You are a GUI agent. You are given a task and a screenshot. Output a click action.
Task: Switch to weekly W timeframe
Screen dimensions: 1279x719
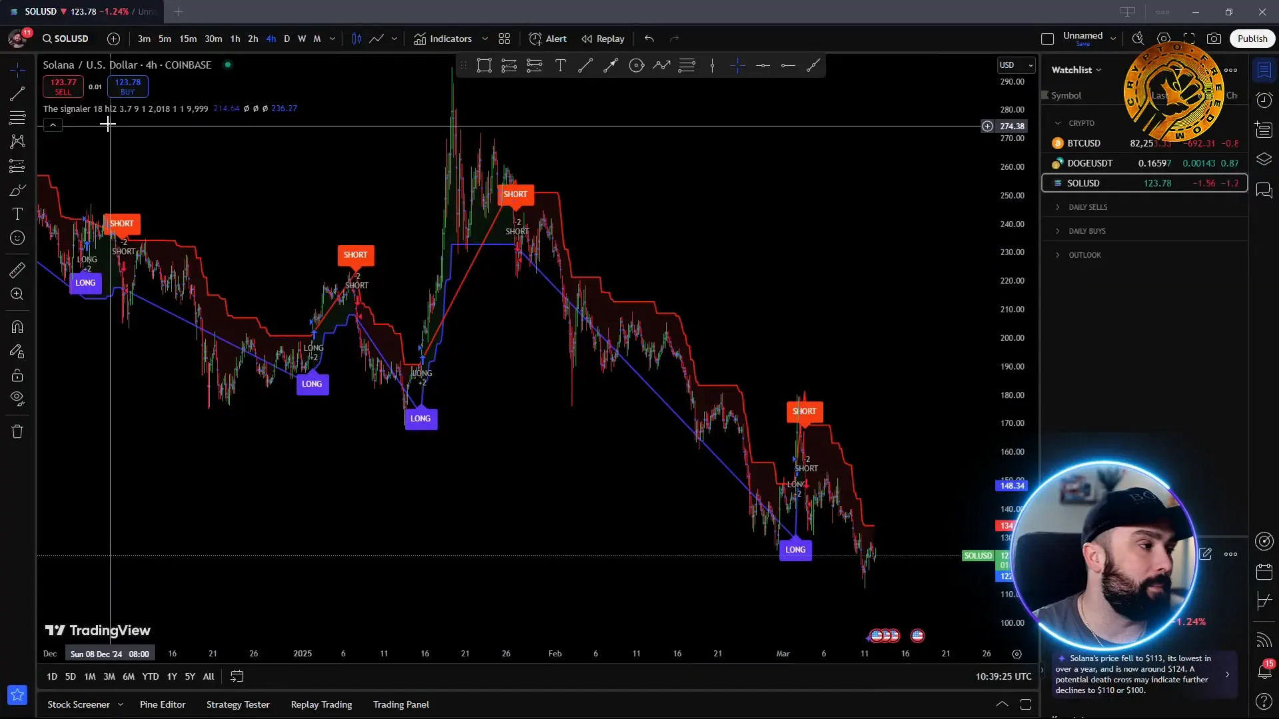[x=302, y=39]
